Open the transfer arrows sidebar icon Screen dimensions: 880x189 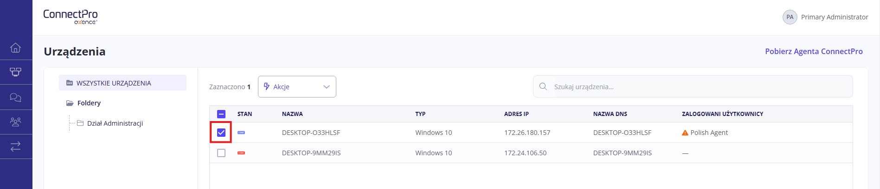pyautogui.click(x=16, y=146)
